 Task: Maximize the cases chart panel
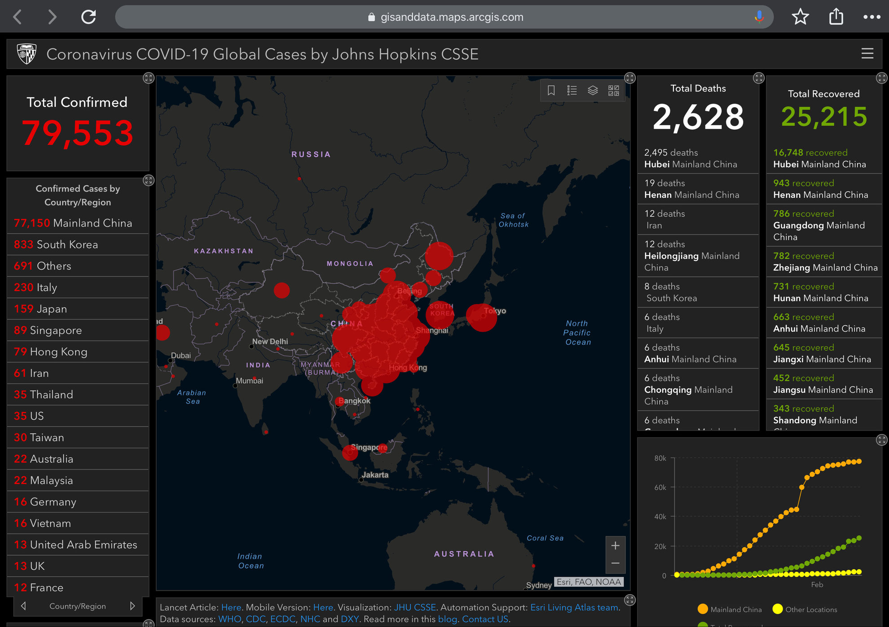coord(882,440)
